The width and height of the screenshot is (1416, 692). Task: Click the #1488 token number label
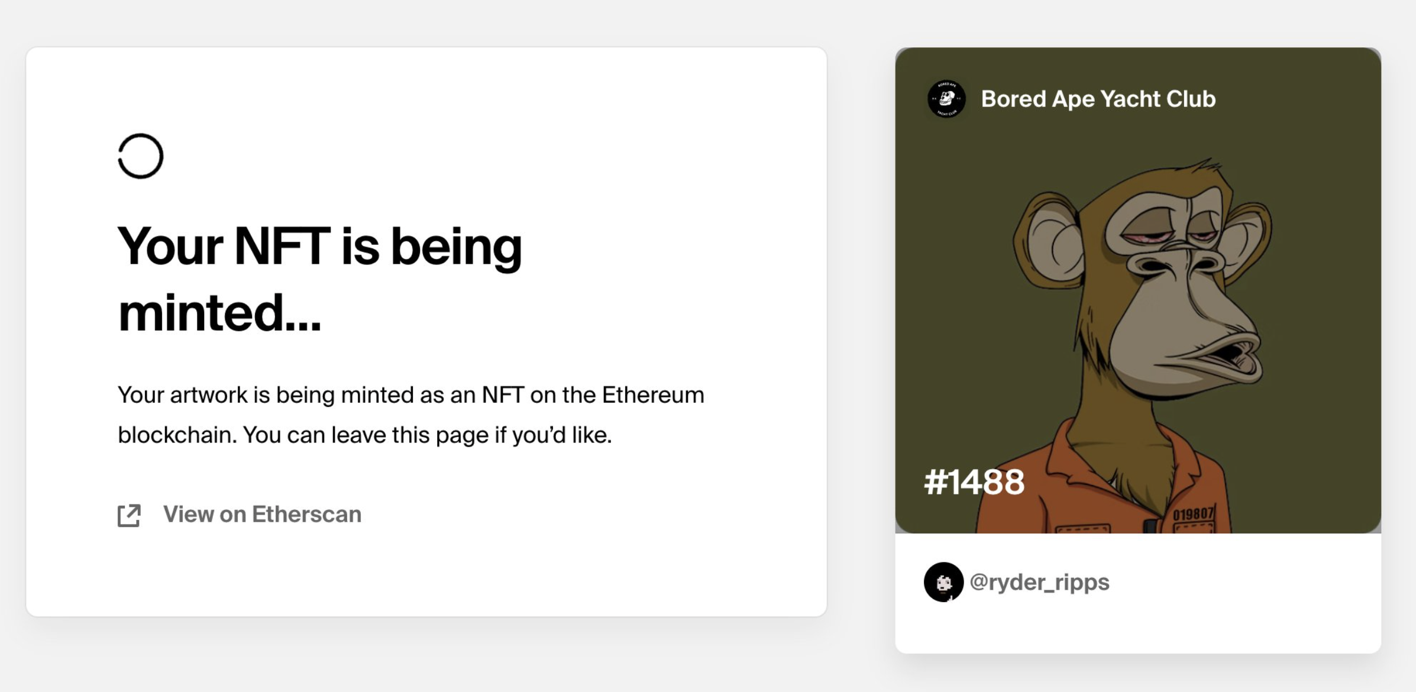974,481
